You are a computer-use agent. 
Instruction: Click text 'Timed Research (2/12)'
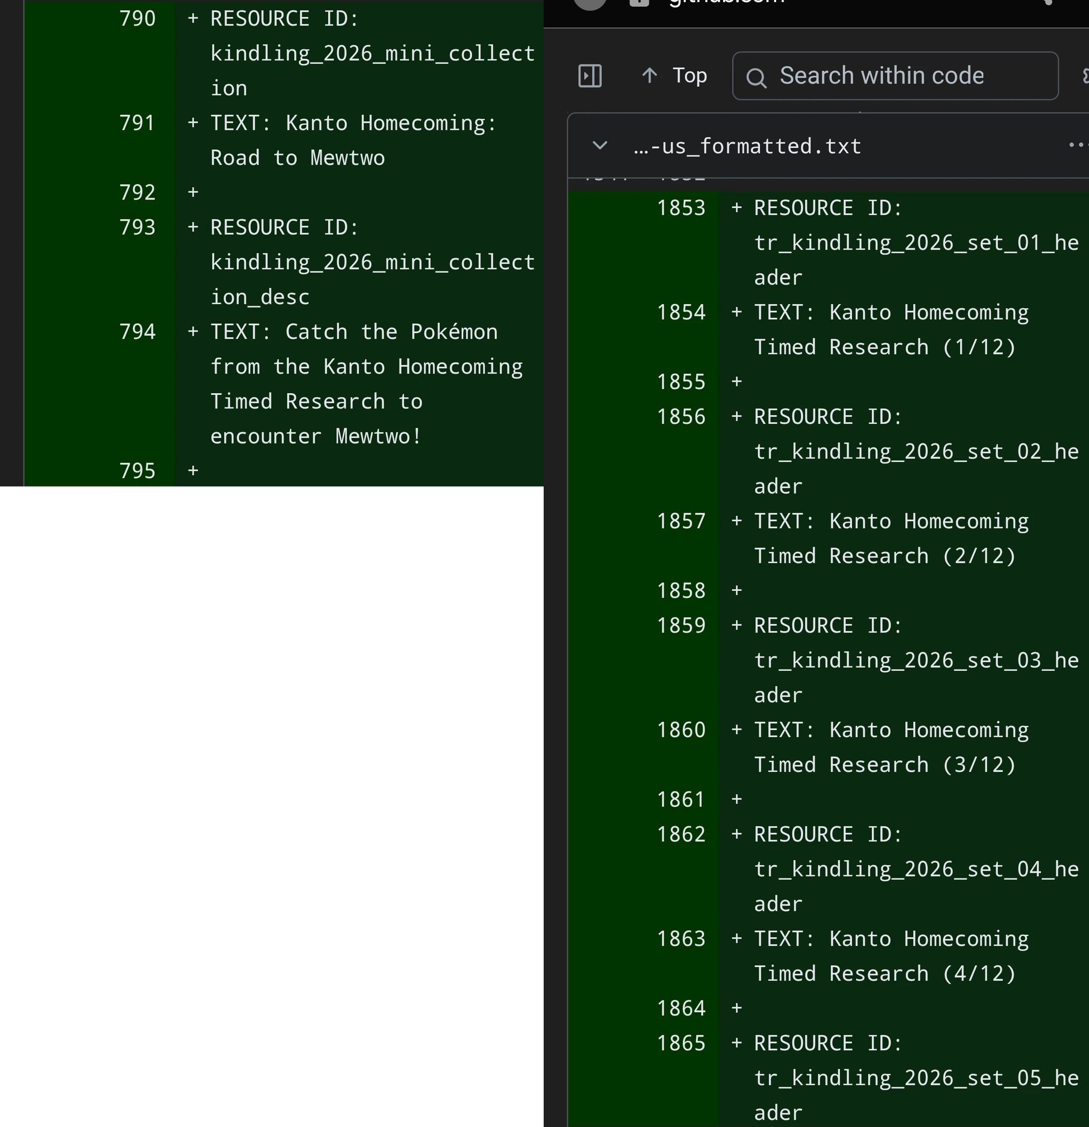point(885,556)
